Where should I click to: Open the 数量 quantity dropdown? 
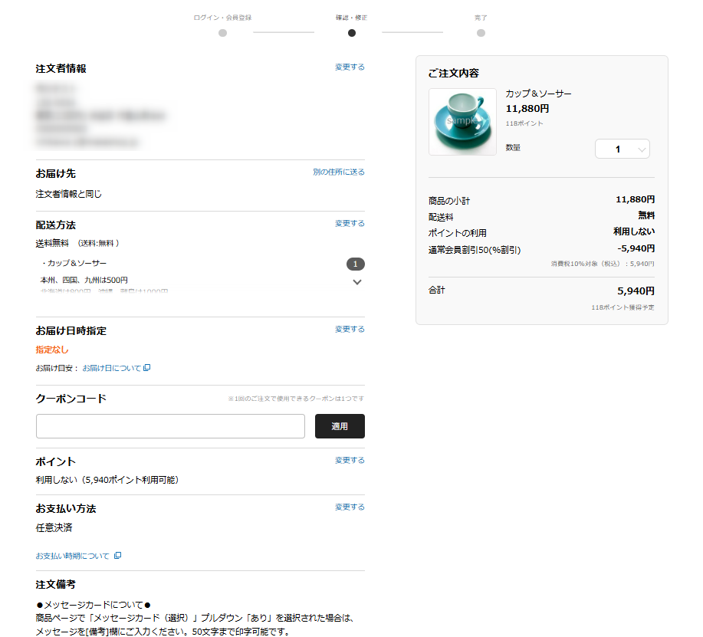click(622, 149)
